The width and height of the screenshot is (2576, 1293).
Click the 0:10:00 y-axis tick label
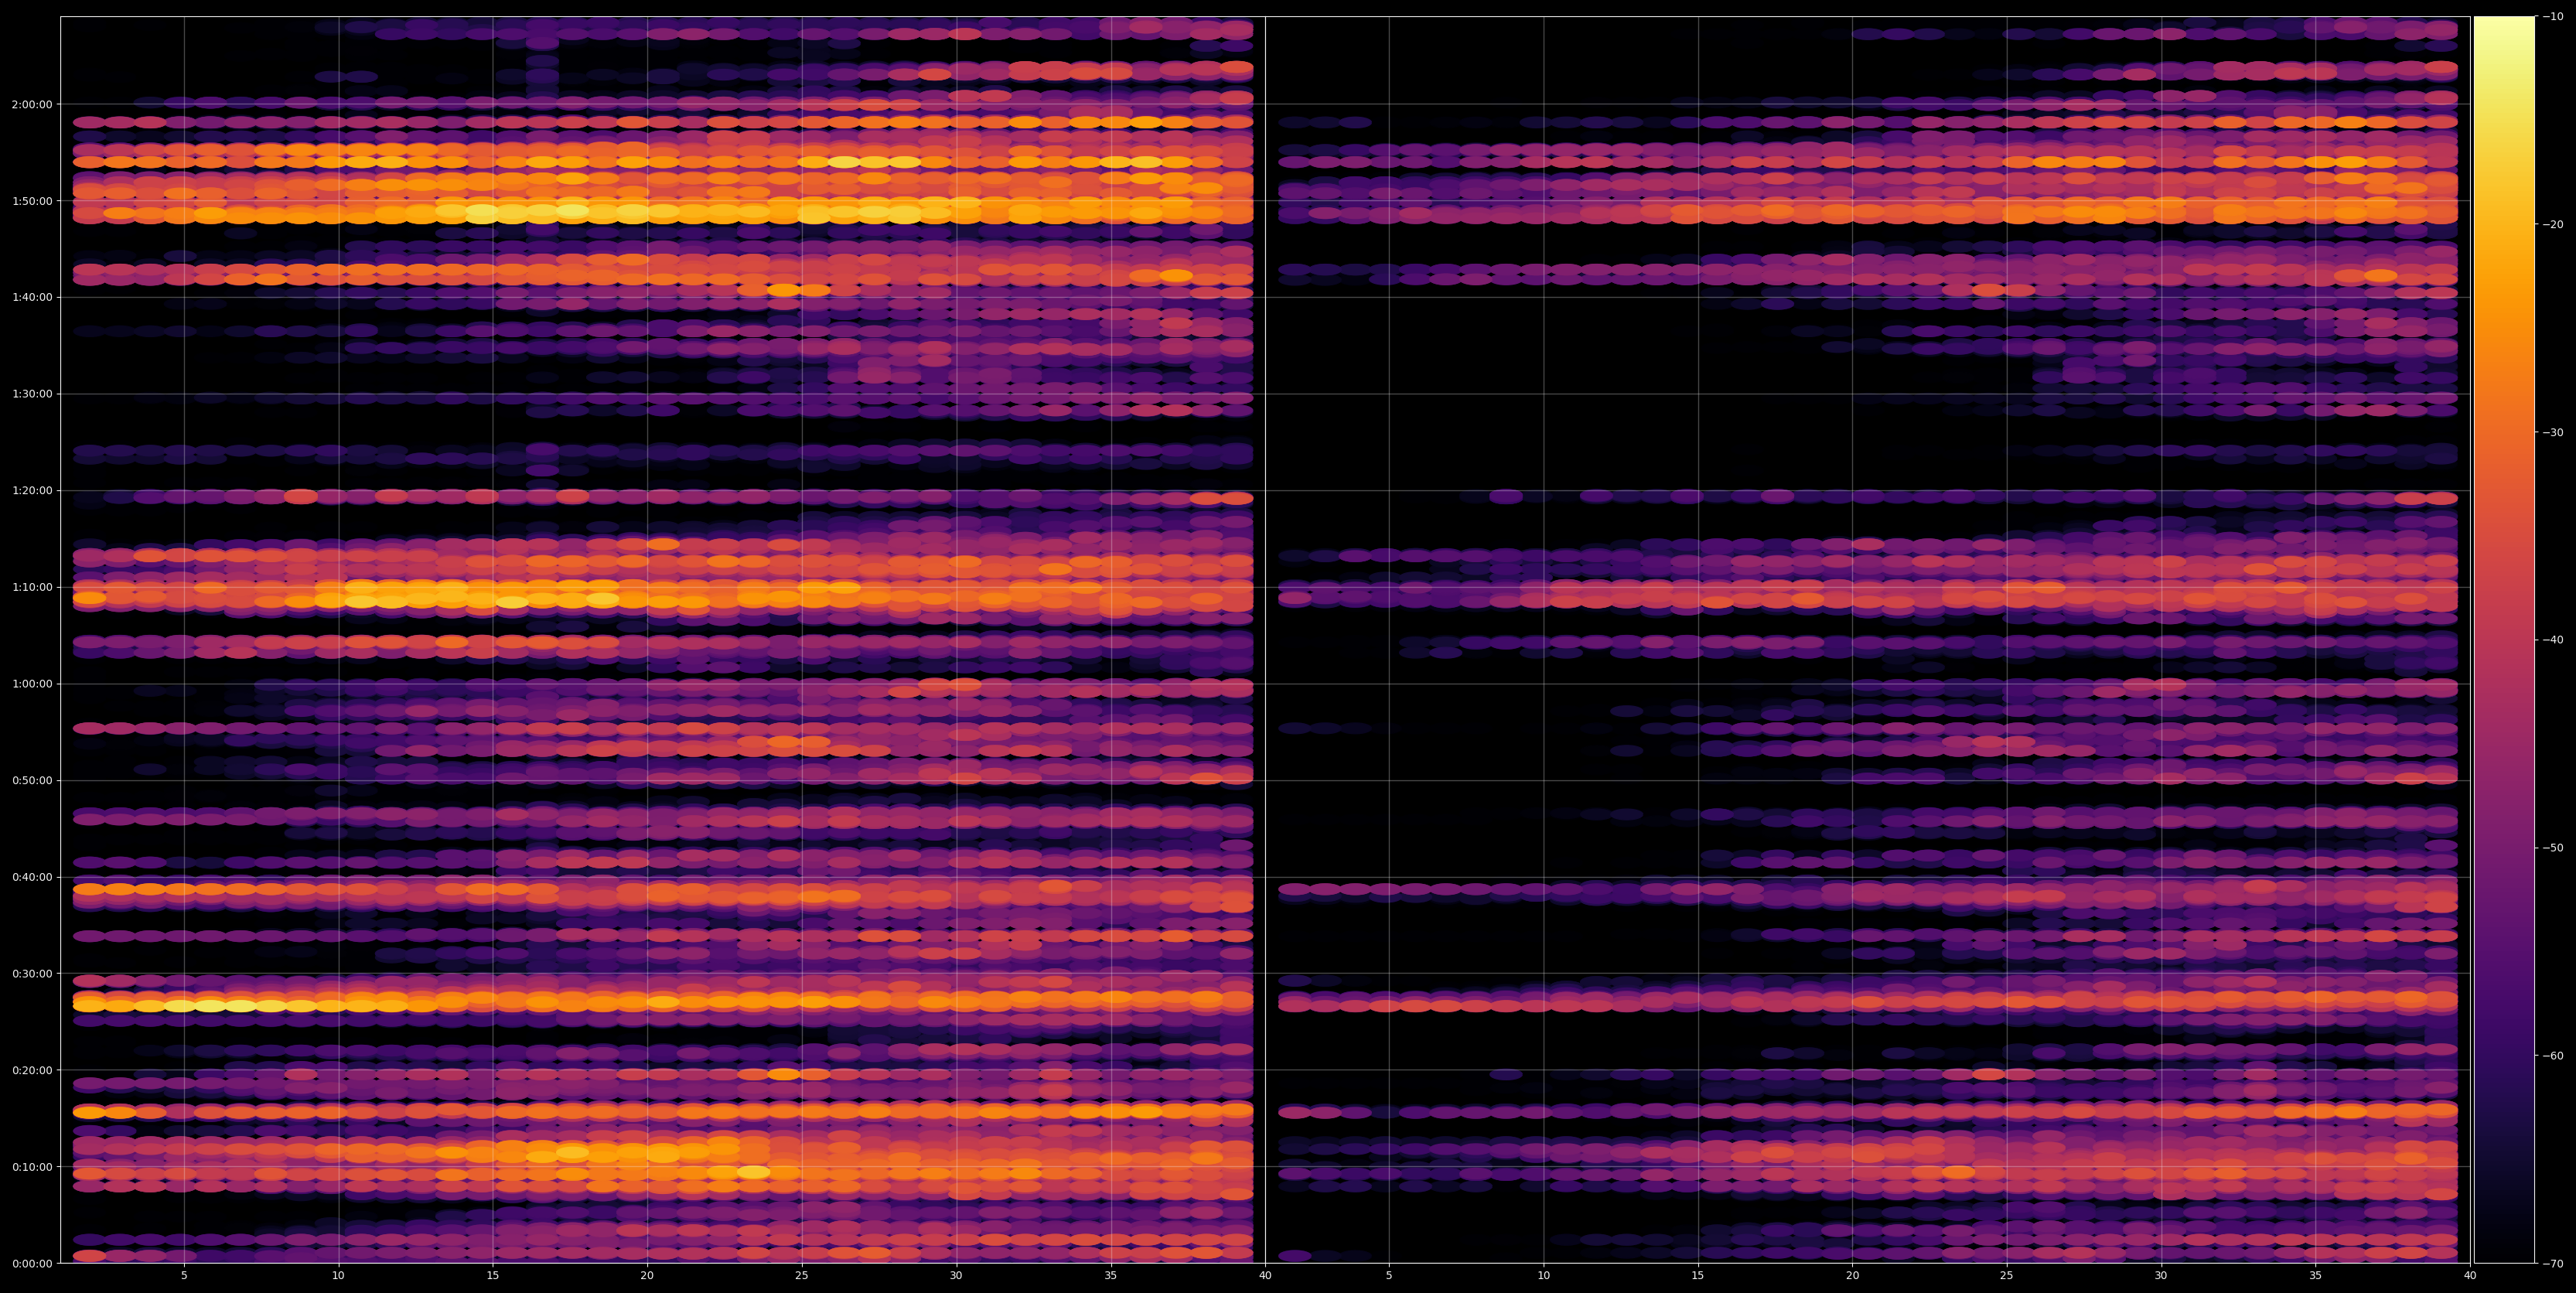pyautogui.click(x=32, y=1166)
